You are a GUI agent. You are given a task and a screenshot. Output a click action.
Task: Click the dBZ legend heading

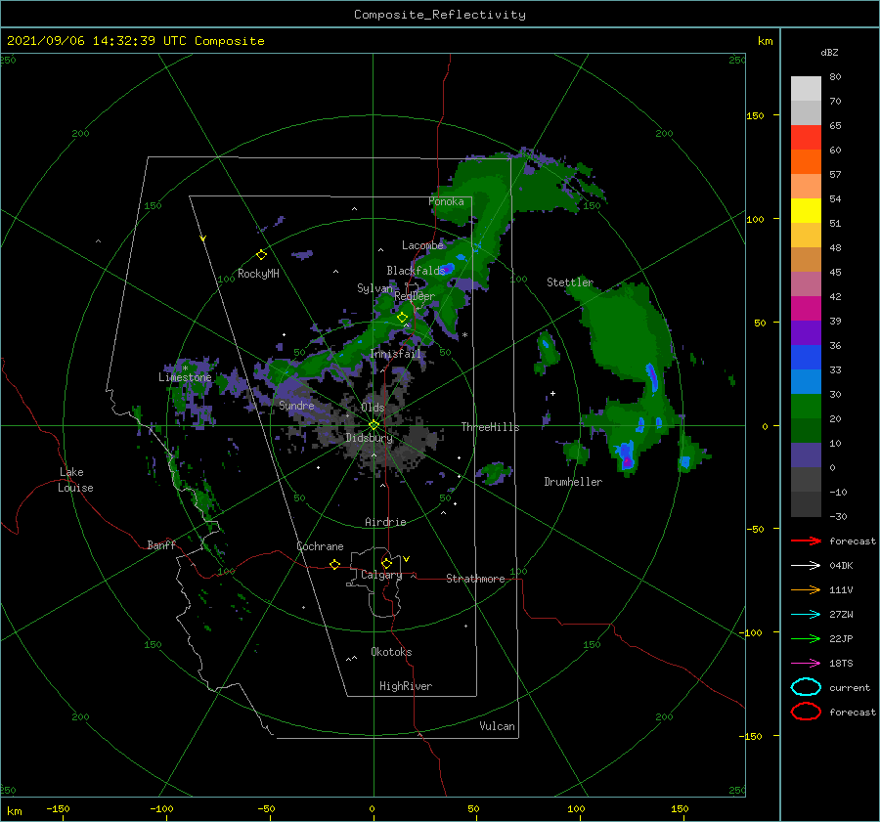point(829,53)
